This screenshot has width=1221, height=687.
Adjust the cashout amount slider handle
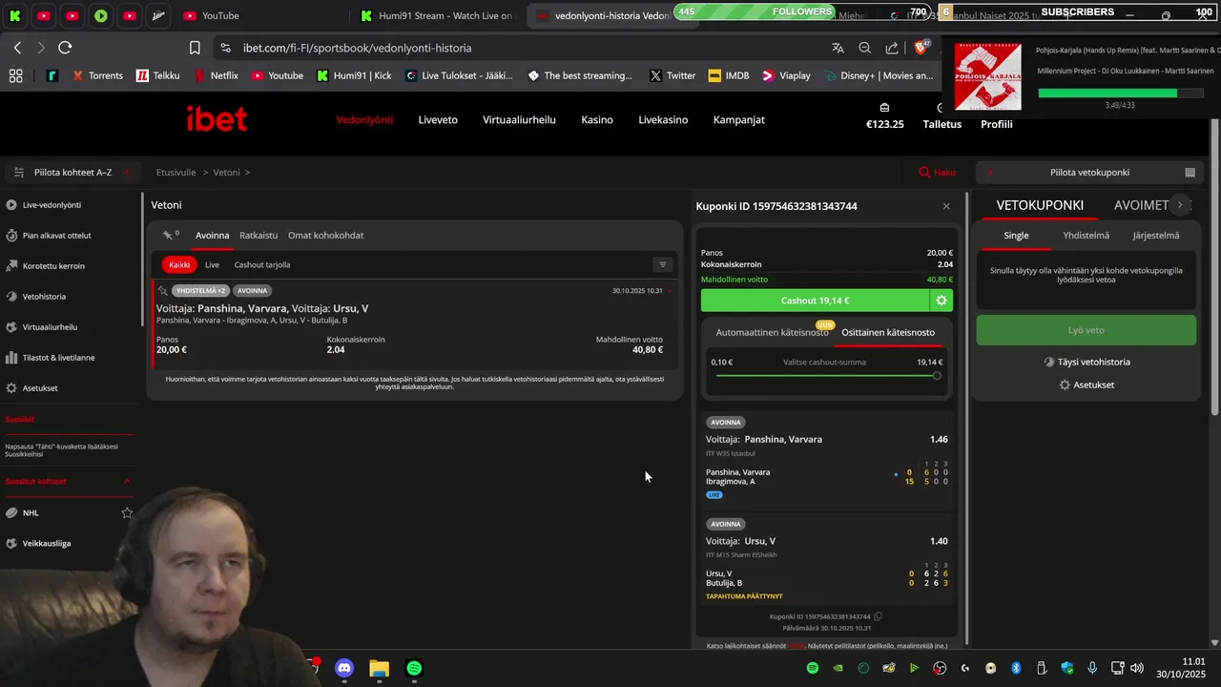[x=937, y=376]
